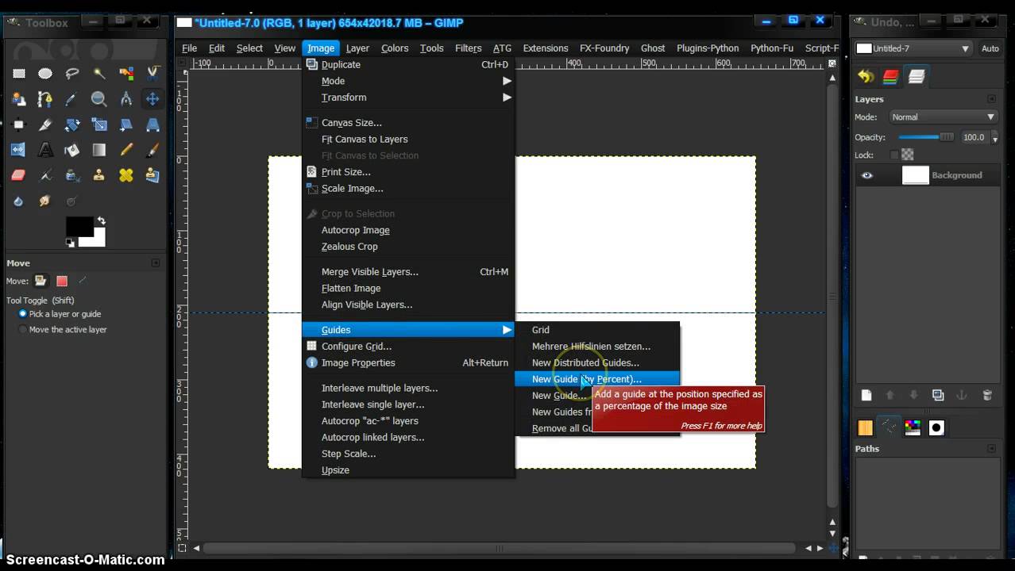Open Paths panel configure menu button
The height and width of the screenshot is (571, 1015).
[x=992, y=448]
